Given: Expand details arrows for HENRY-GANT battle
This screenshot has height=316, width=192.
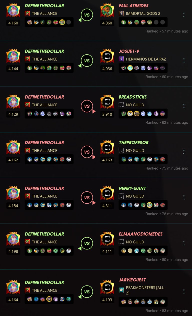Looking at the screenshot, I should [x=184, y=198].
